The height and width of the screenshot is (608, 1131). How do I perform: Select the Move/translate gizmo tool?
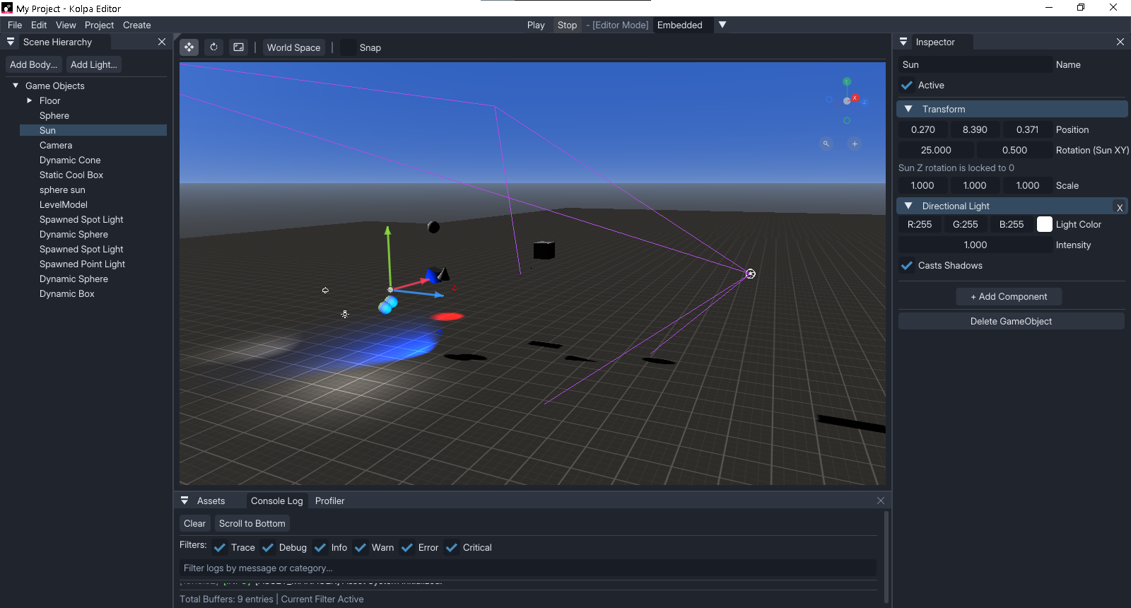tap(189, 47)
